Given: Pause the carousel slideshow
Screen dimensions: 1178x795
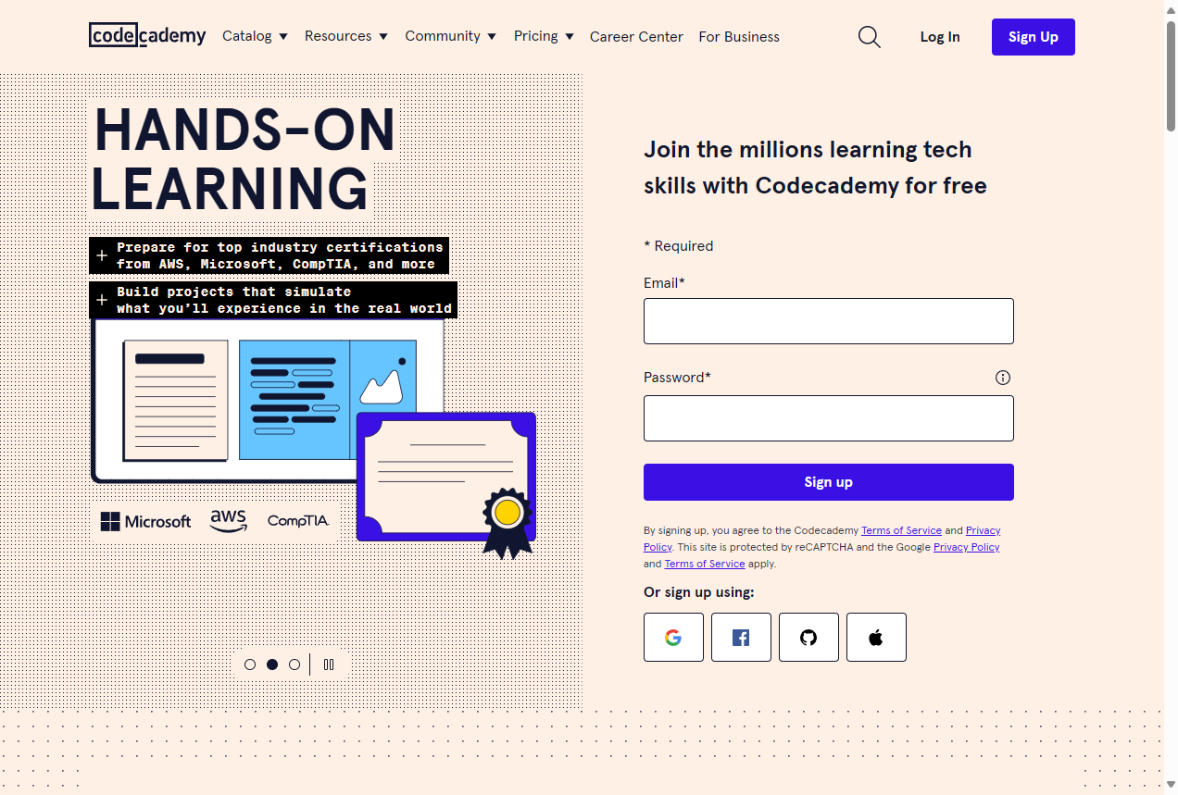Looking at the screenshot, I should 329,664.
